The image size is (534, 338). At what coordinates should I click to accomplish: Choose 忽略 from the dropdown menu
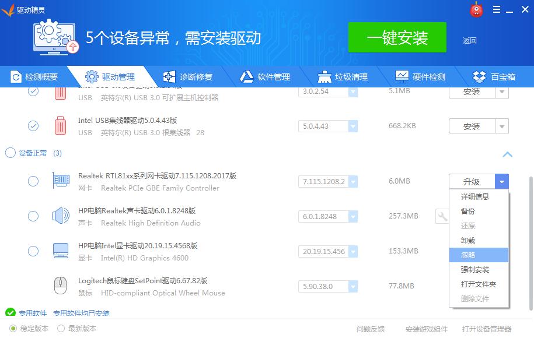click(x=479, y=255)
